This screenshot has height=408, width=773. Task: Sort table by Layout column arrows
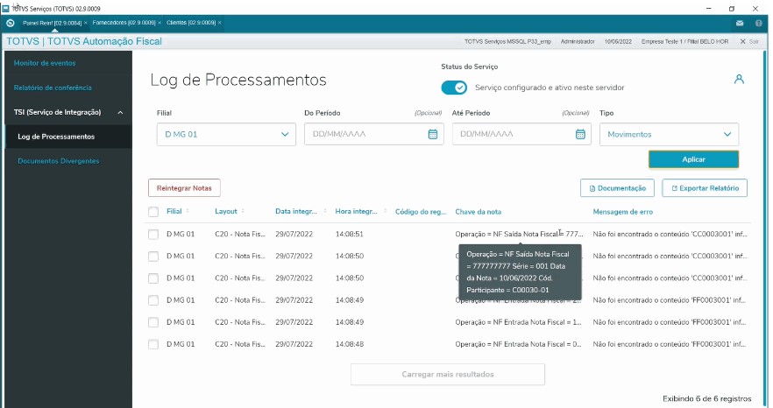(245, 211)
